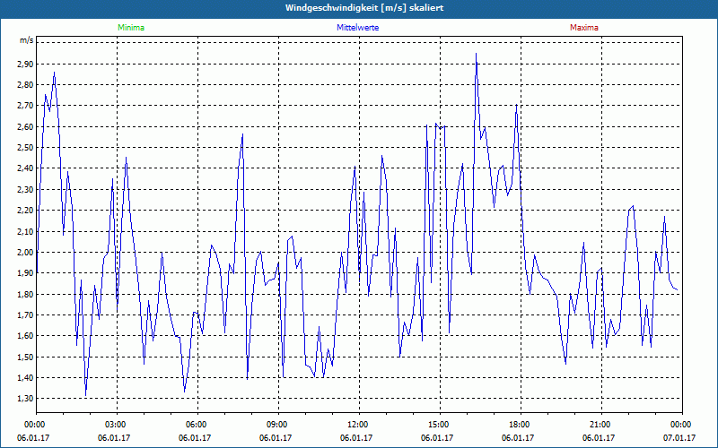Click the 12:00 time axis label
This screenshot has height=448, width=718.
359,425
